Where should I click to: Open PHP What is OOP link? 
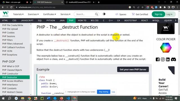(x=11, y=66)
